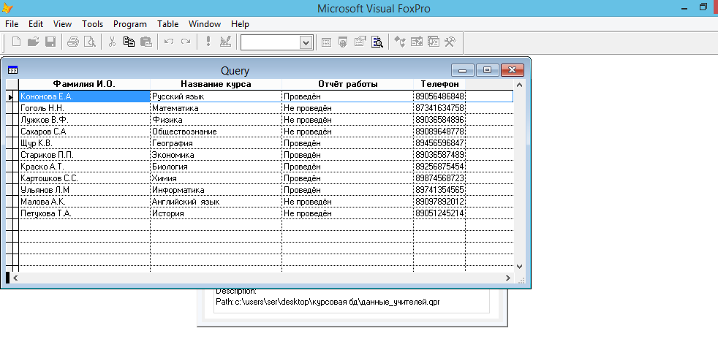Select the Информатика course cell
Viewport: 718px width, 358px height.
pos(216,190)
